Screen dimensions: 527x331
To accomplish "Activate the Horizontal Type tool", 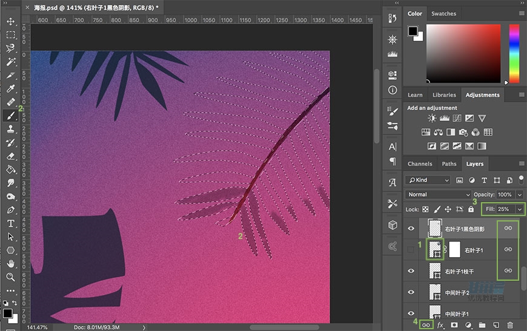I will [x=10, y=223].
